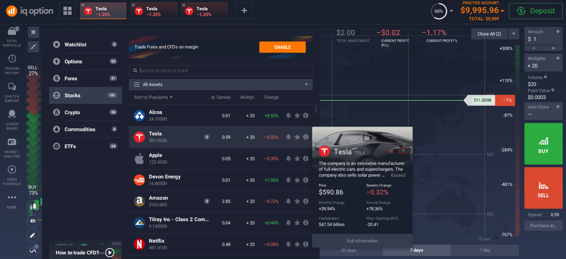Toggle favorite star for Devon Energy
Image resolution: width=566 pixels, height=259 pixels.
point(297,180)
